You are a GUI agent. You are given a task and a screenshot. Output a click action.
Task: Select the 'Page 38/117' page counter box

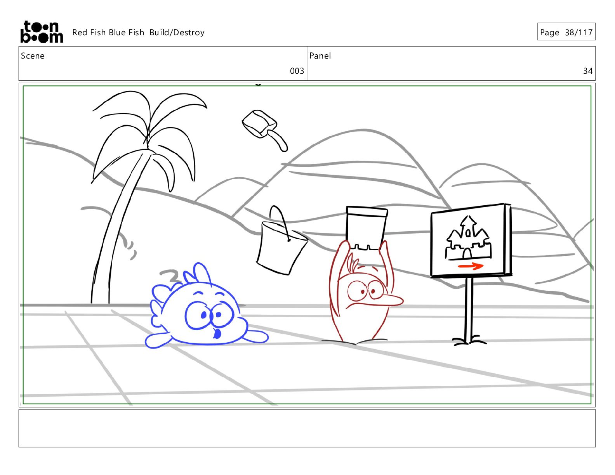click(x=566, y=32)
